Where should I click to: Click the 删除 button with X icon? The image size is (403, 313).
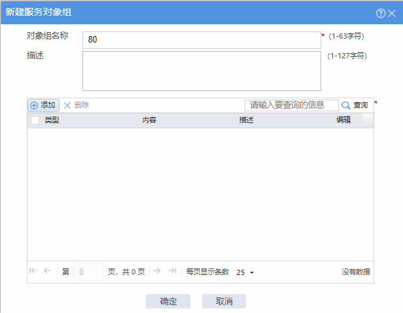76,105
